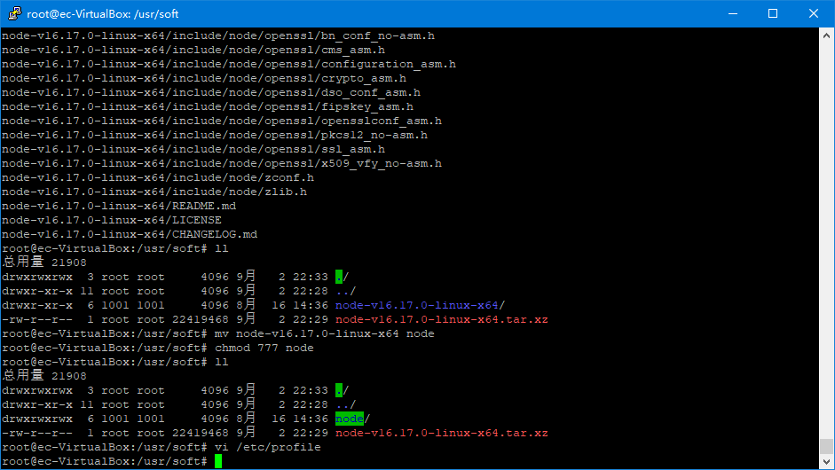Open the PuTTY system menu icon
Viewport: 835px width, 470px height.
[x=15, y=13]
